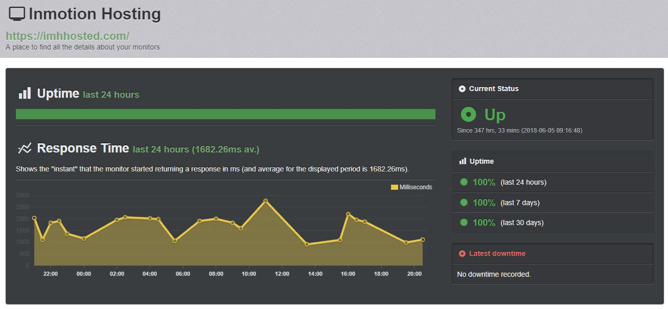This screenshot has width=668, height=309.
Task: Click the red Latest downtime icon
Action: point(462,253)
